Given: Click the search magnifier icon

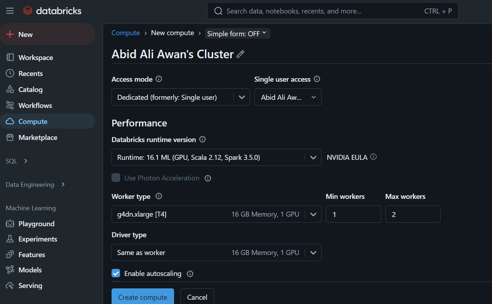Looking at the screenshot, I should (218, 11).
